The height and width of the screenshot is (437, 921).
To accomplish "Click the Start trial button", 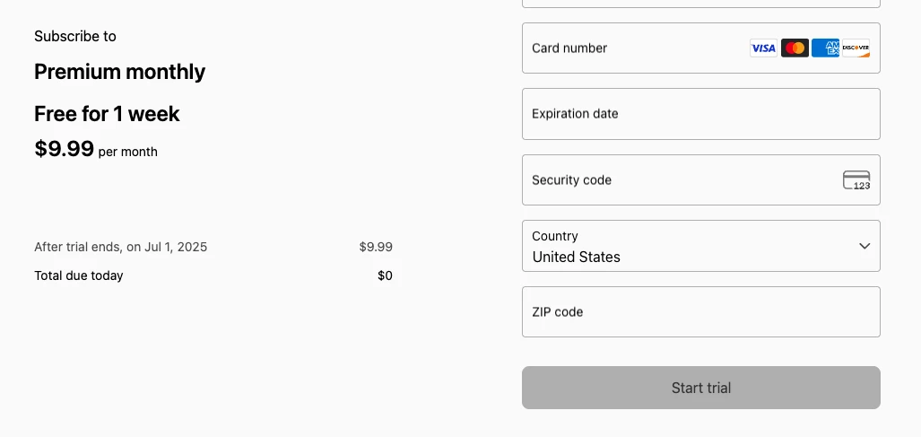I will [x=700, y=388].
